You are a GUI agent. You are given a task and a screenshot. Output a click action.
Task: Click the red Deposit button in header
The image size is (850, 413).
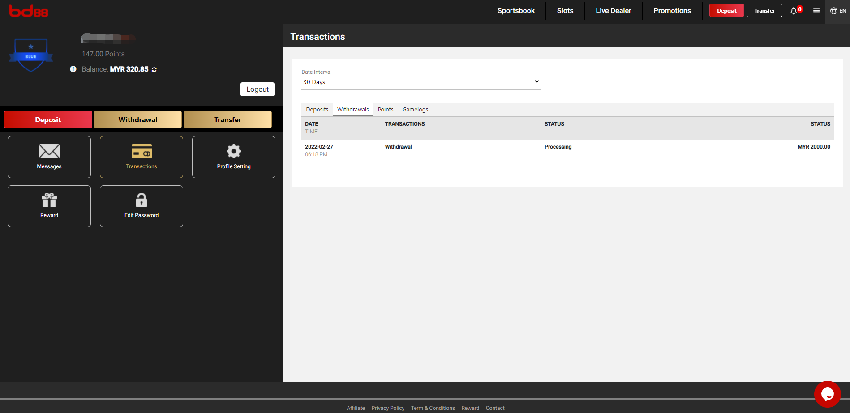tap(726, 11)
